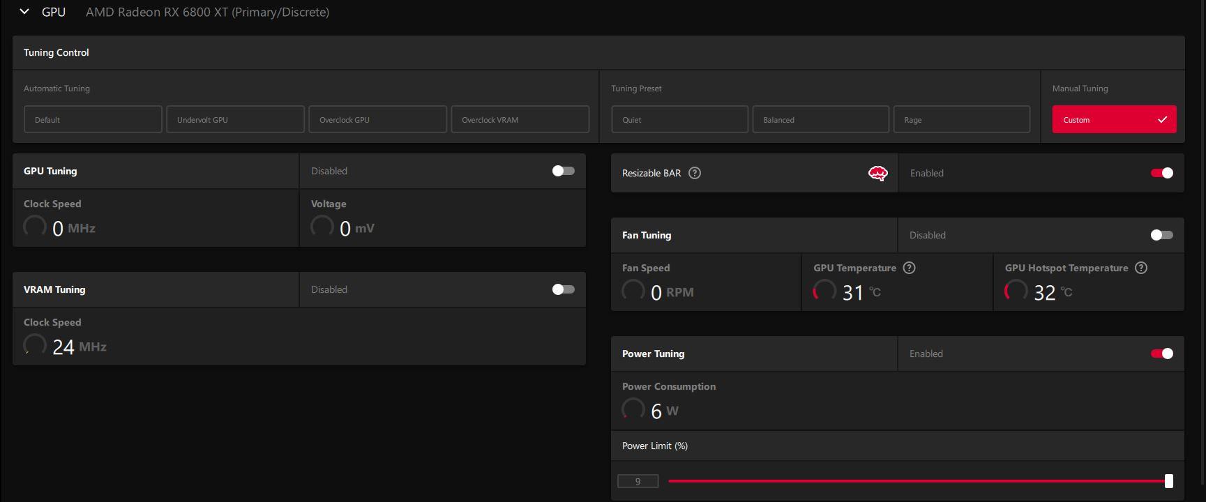This screenshot has width=1206, height=502.
Task: Open GPU Hotspot Temperature help icon
Action: (x=1141, y=268)
